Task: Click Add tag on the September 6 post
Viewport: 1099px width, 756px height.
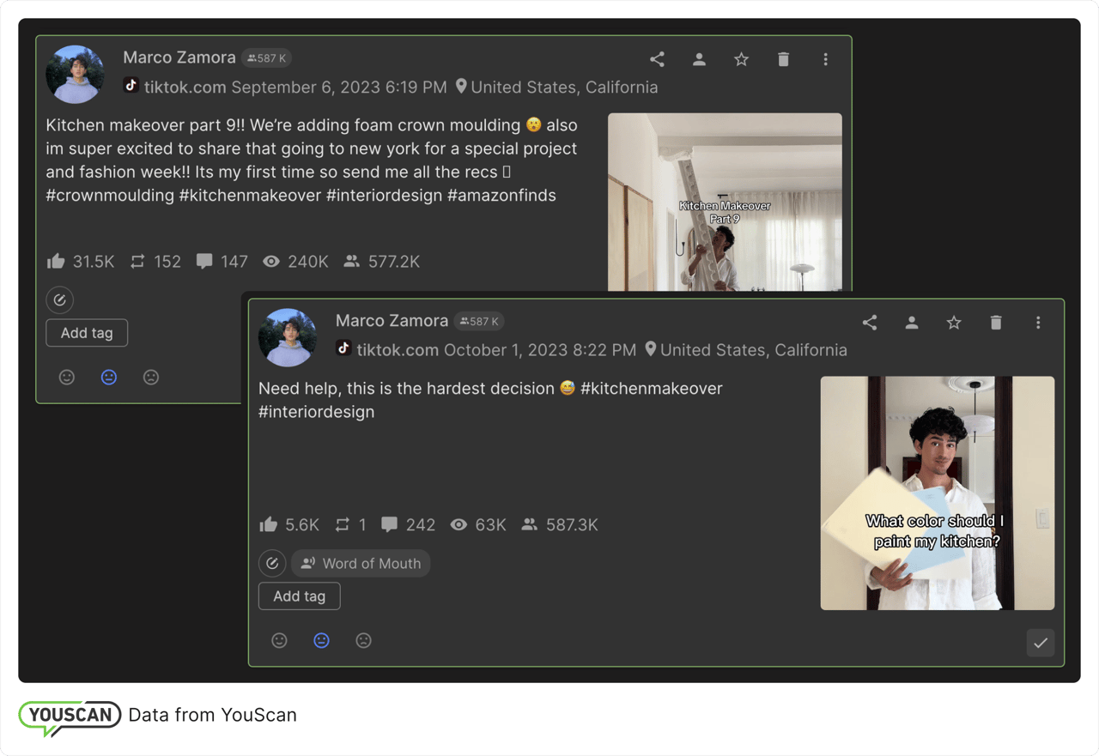Action: [x=87, y=333]
